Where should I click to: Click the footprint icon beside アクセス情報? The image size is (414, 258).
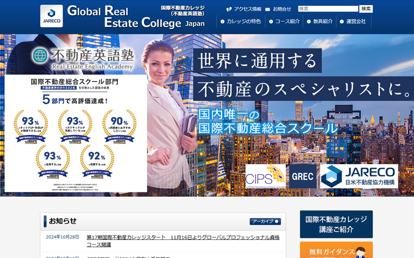coord(229,9)
